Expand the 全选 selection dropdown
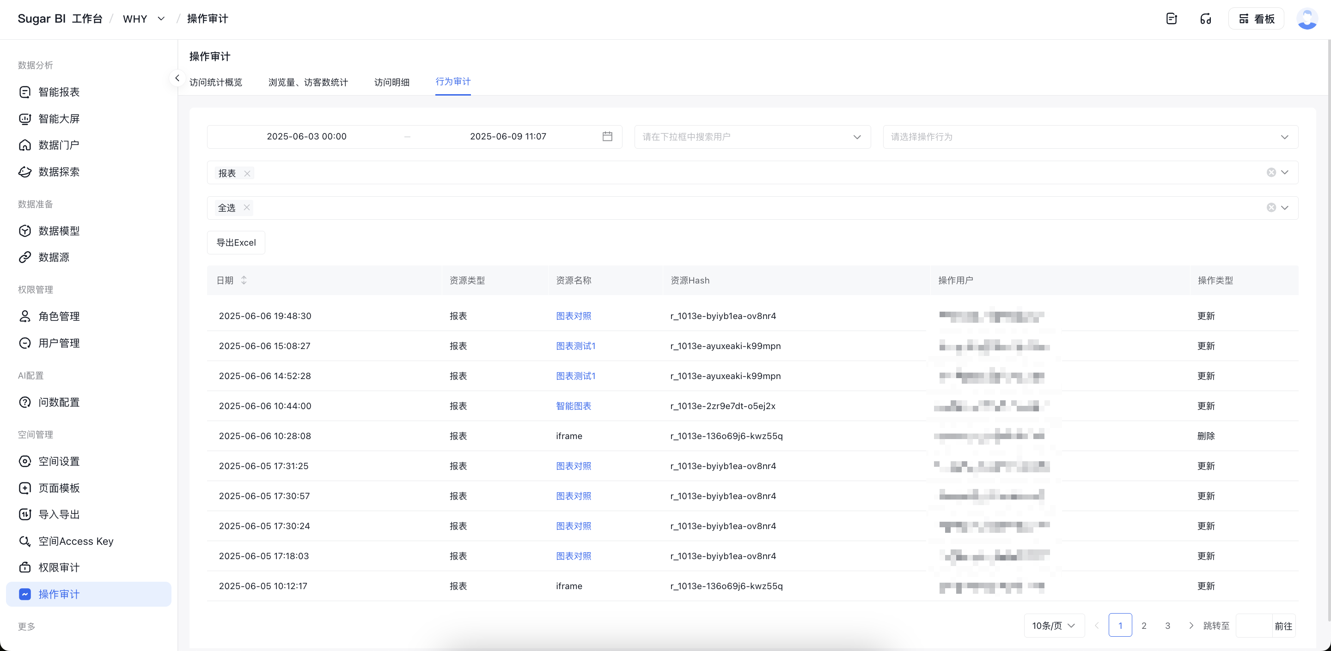This screenshot has height=651, width=1331. [1284, 208]
